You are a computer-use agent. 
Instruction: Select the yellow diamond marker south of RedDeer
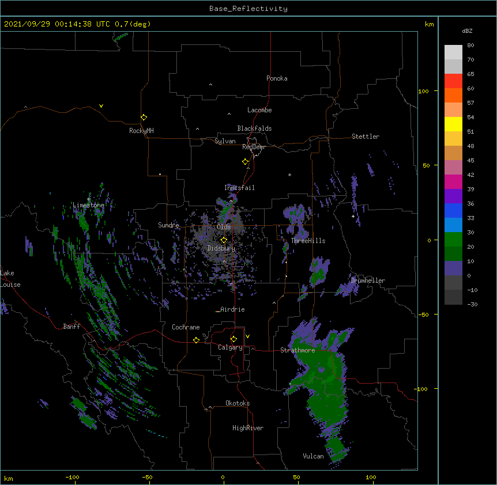[x=245, y=161]
